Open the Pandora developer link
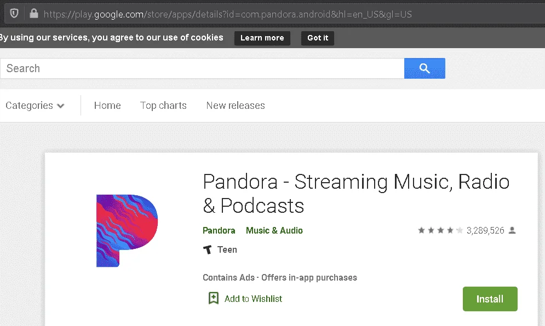545x326 pixels. tap(219, 230)
